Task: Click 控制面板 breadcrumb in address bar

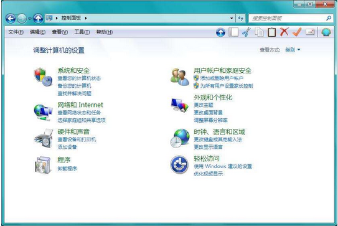Action: (71, 18)
